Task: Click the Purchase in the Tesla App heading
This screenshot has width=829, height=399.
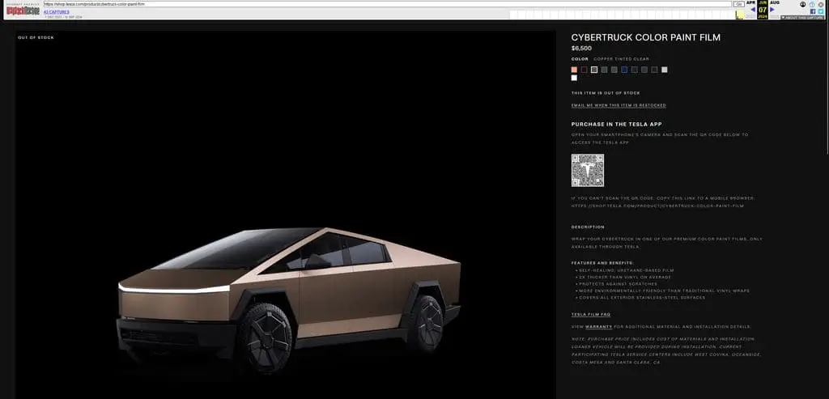Action: click(616, 125)
